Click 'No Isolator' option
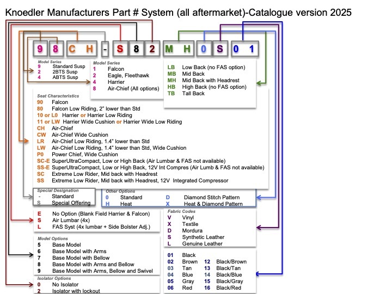 point(58,285)
